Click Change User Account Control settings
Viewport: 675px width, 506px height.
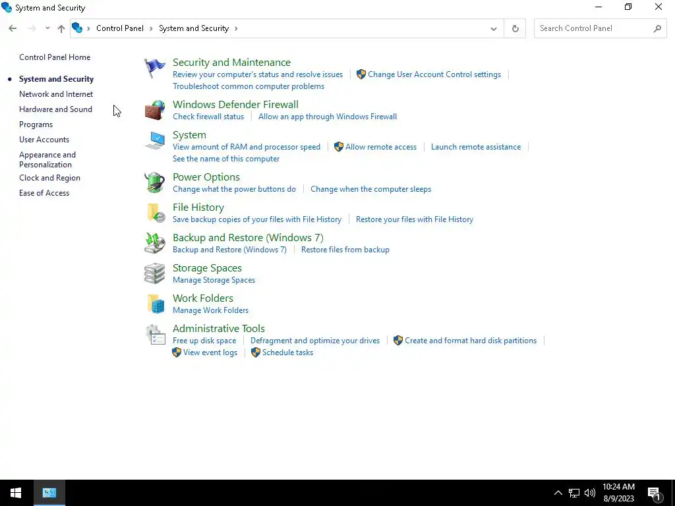click(x=434, y=74)
